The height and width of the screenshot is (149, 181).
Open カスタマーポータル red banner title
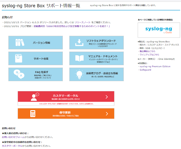(x=65, y=96)
